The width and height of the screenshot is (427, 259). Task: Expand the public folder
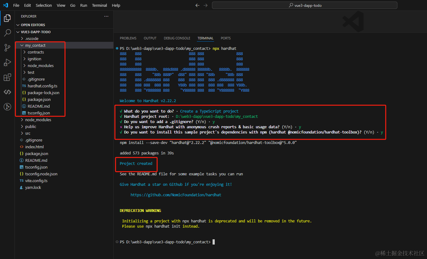pos(64,126)
